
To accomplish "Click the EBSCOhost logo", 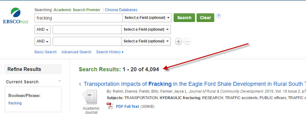I will [x=16, y=15].
